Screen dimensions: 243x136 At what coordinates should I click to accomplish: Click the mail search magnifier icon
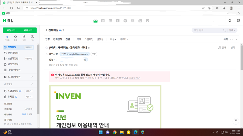coord(224,31)
